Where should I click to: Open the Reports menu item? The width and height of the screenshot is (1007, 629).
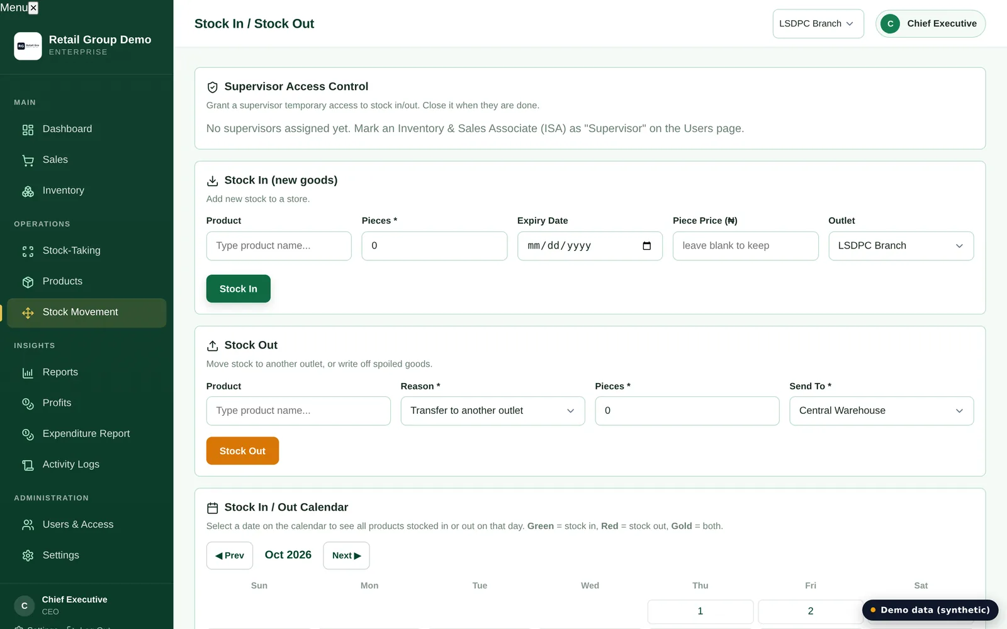pos(87,372)
